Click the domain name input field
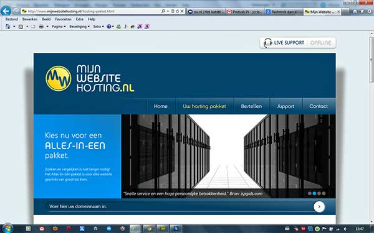The image size is (374, 233). [179, 207]
